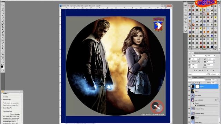The height and width of the screenshot is (124, 221).
Task: Switch to the Capas tab
Action: 190,77
